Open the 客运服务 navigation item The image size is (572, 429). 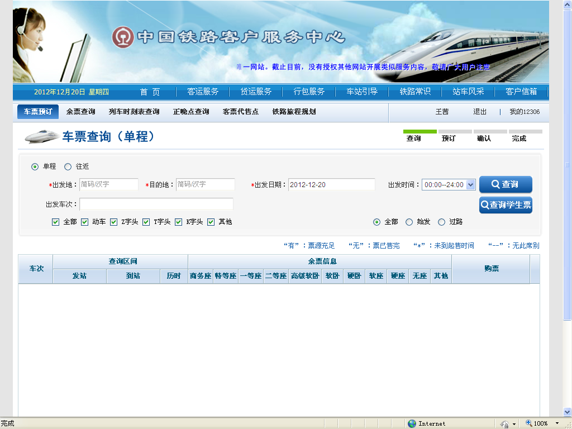203,92
